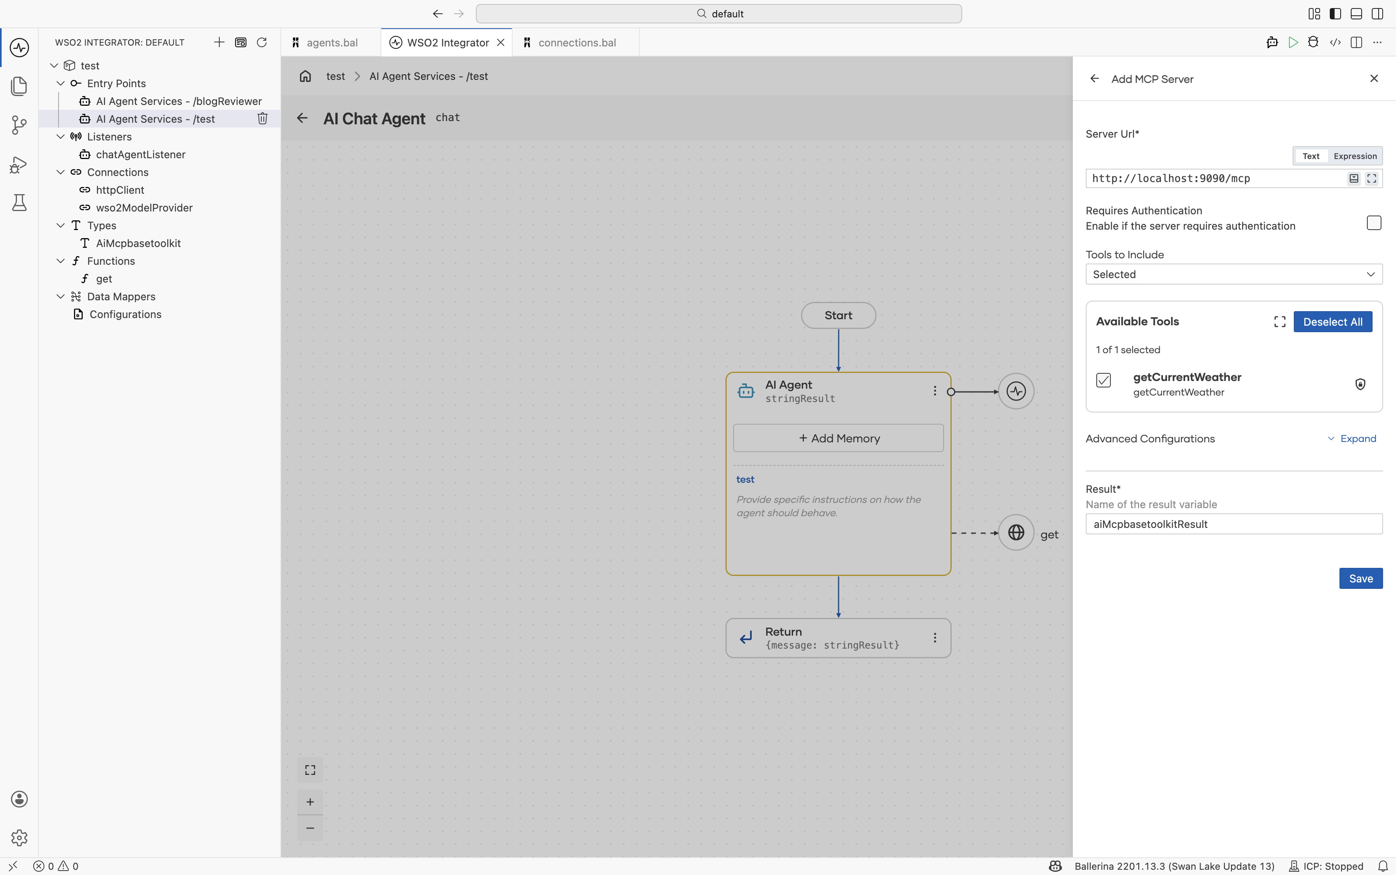
Task: Expand Available Tools list fullscreen
Action: coord(1280,322)
